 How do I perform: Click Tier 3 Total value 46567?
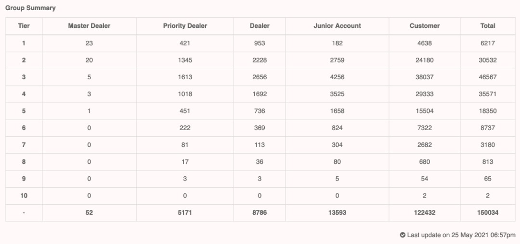(x=488, y=77)
